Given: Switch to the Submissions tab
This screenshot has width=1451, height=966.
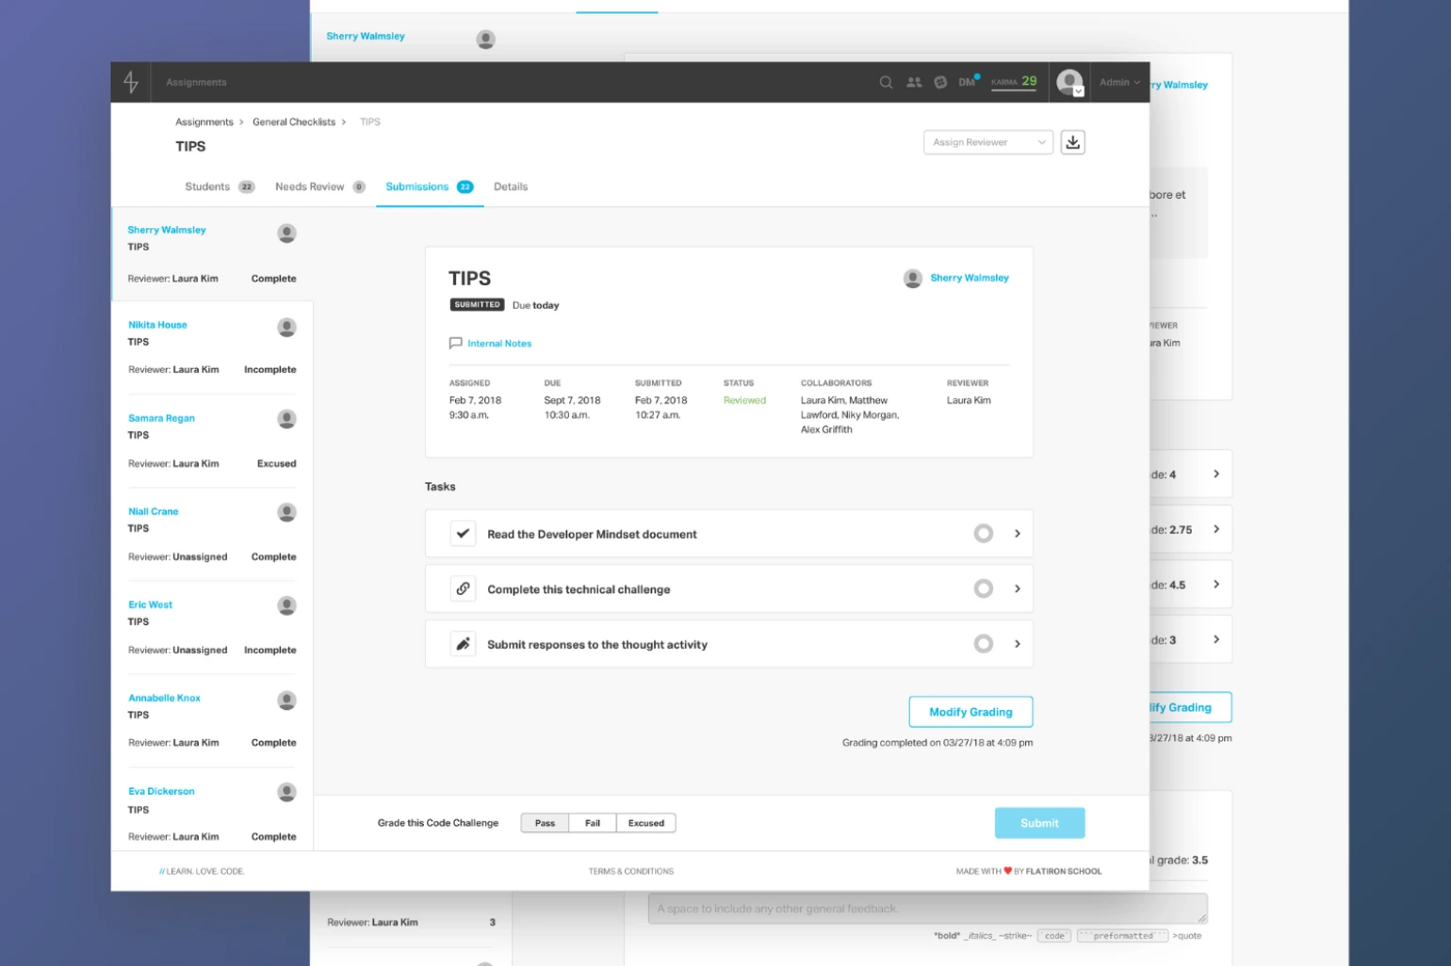Looking at the screenshot, I should pyautogui.click(x=430, y=186).
